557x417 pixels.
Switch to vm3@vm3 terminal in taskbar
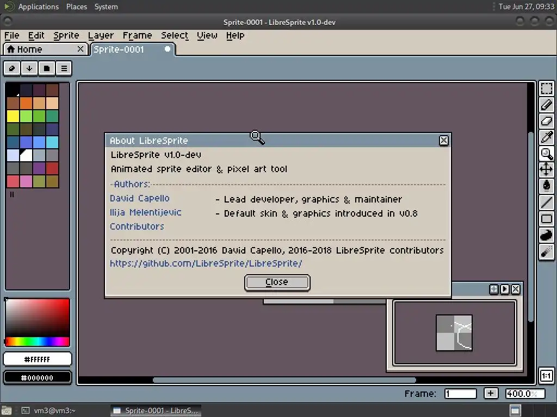coord(48,410)
